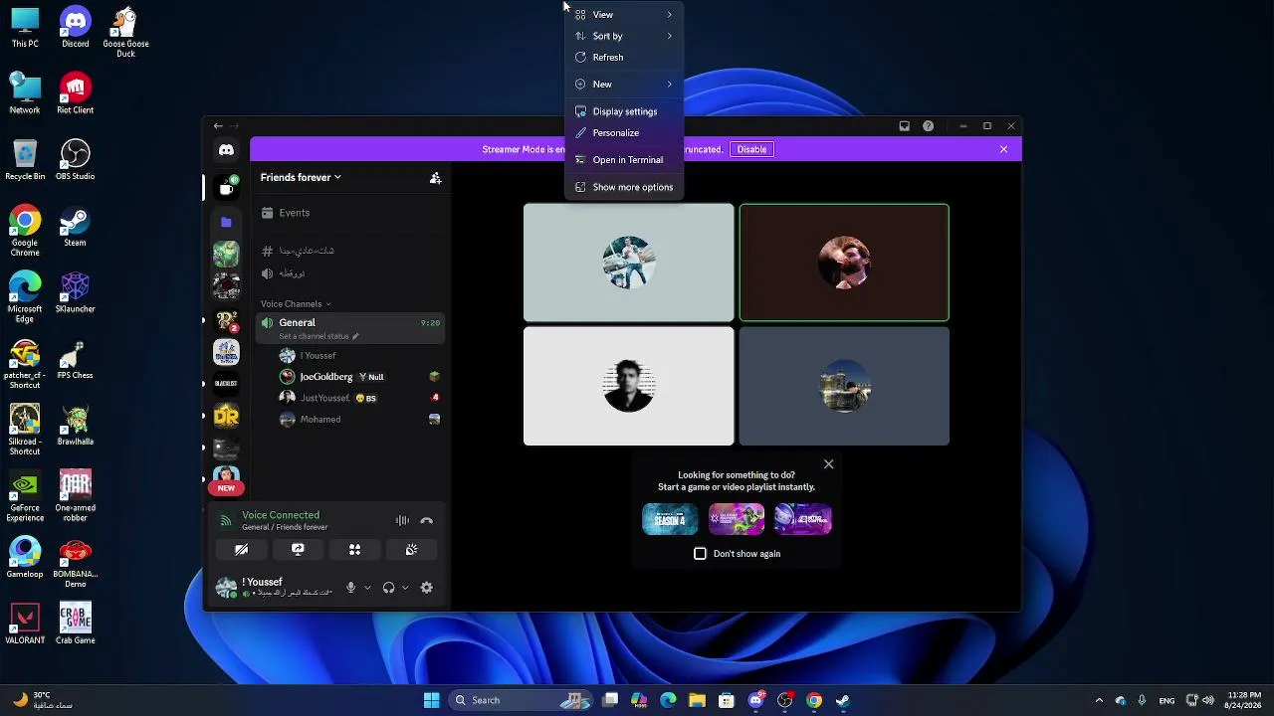Image resolution: width=1274 pixels, height=716 pixels.
Task: Open SKlauncher desktop shortcut
Action: (x=75, y=293)
